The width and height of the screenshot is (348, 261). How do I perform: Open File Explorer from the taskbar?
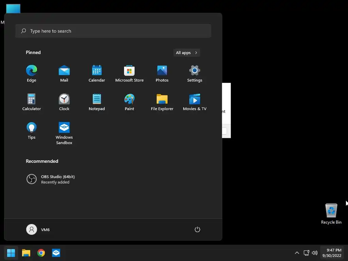point(26,253)
